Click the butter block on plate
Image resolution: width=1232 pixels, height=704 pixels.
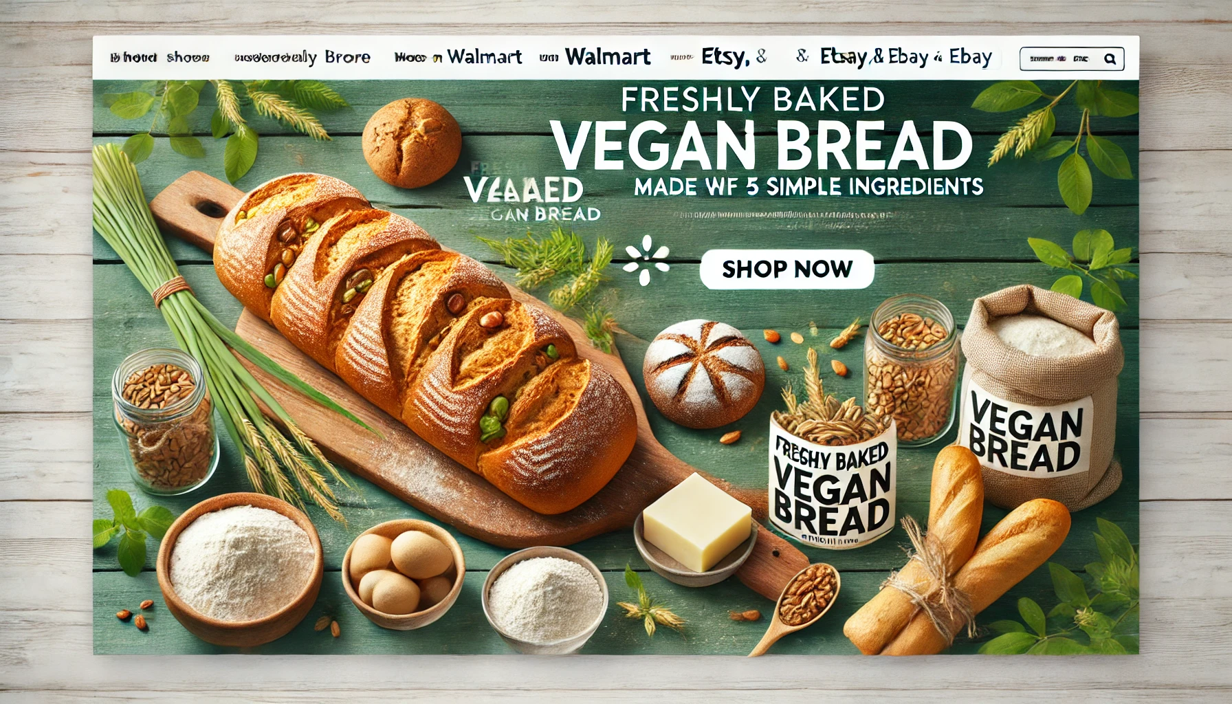696,522
